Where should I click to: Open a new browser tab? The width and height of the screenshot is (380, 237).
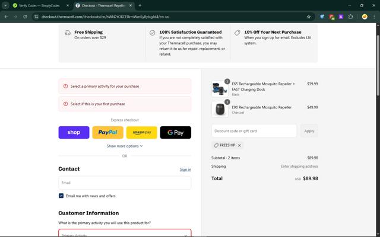140,5
